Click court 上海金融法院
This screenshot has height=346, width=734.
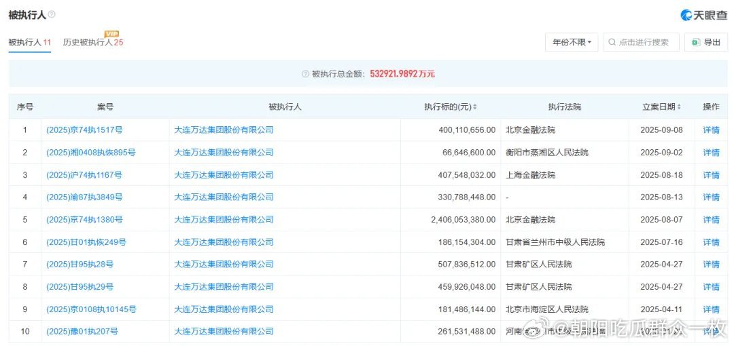tap(530, 175)
